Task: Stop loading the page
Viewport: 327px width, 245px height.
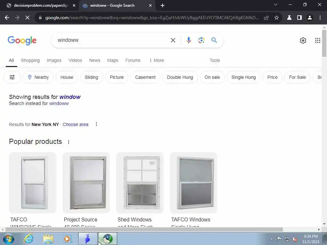Action: coord(27,18)
